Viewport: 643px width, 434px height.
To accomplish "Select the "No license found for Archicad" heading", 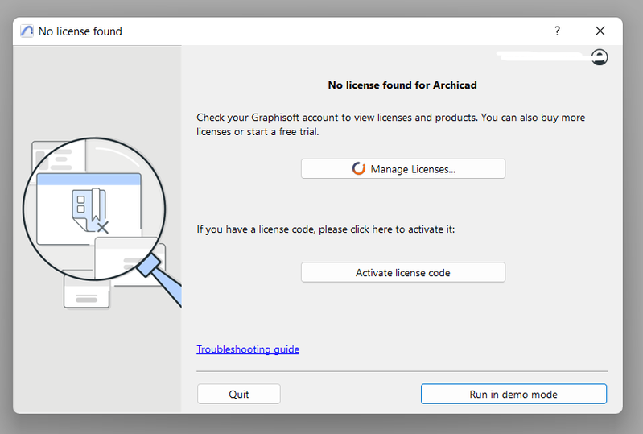I will point(402,85).
